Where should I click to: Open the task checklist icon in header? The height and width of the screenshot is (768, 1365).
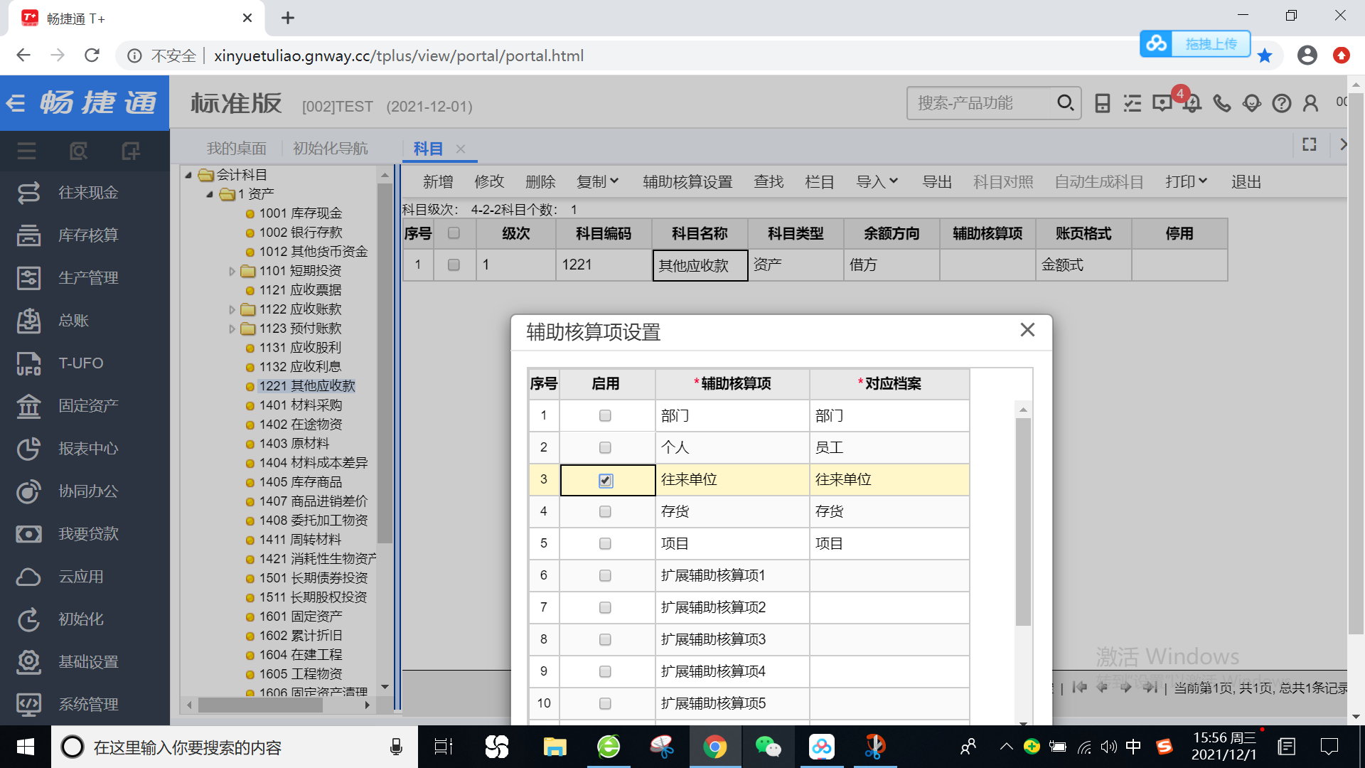(x=1133, y=104)
